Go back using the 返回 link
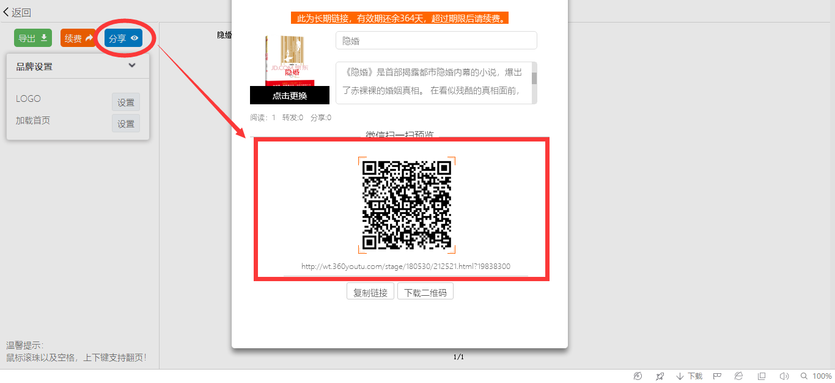 pyautogui.click(x=17, y=12)
